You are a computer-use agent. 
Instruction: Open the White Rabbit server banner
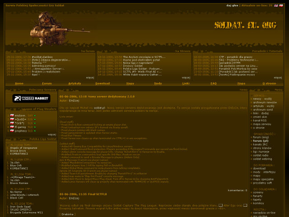(x=31, y=98)
